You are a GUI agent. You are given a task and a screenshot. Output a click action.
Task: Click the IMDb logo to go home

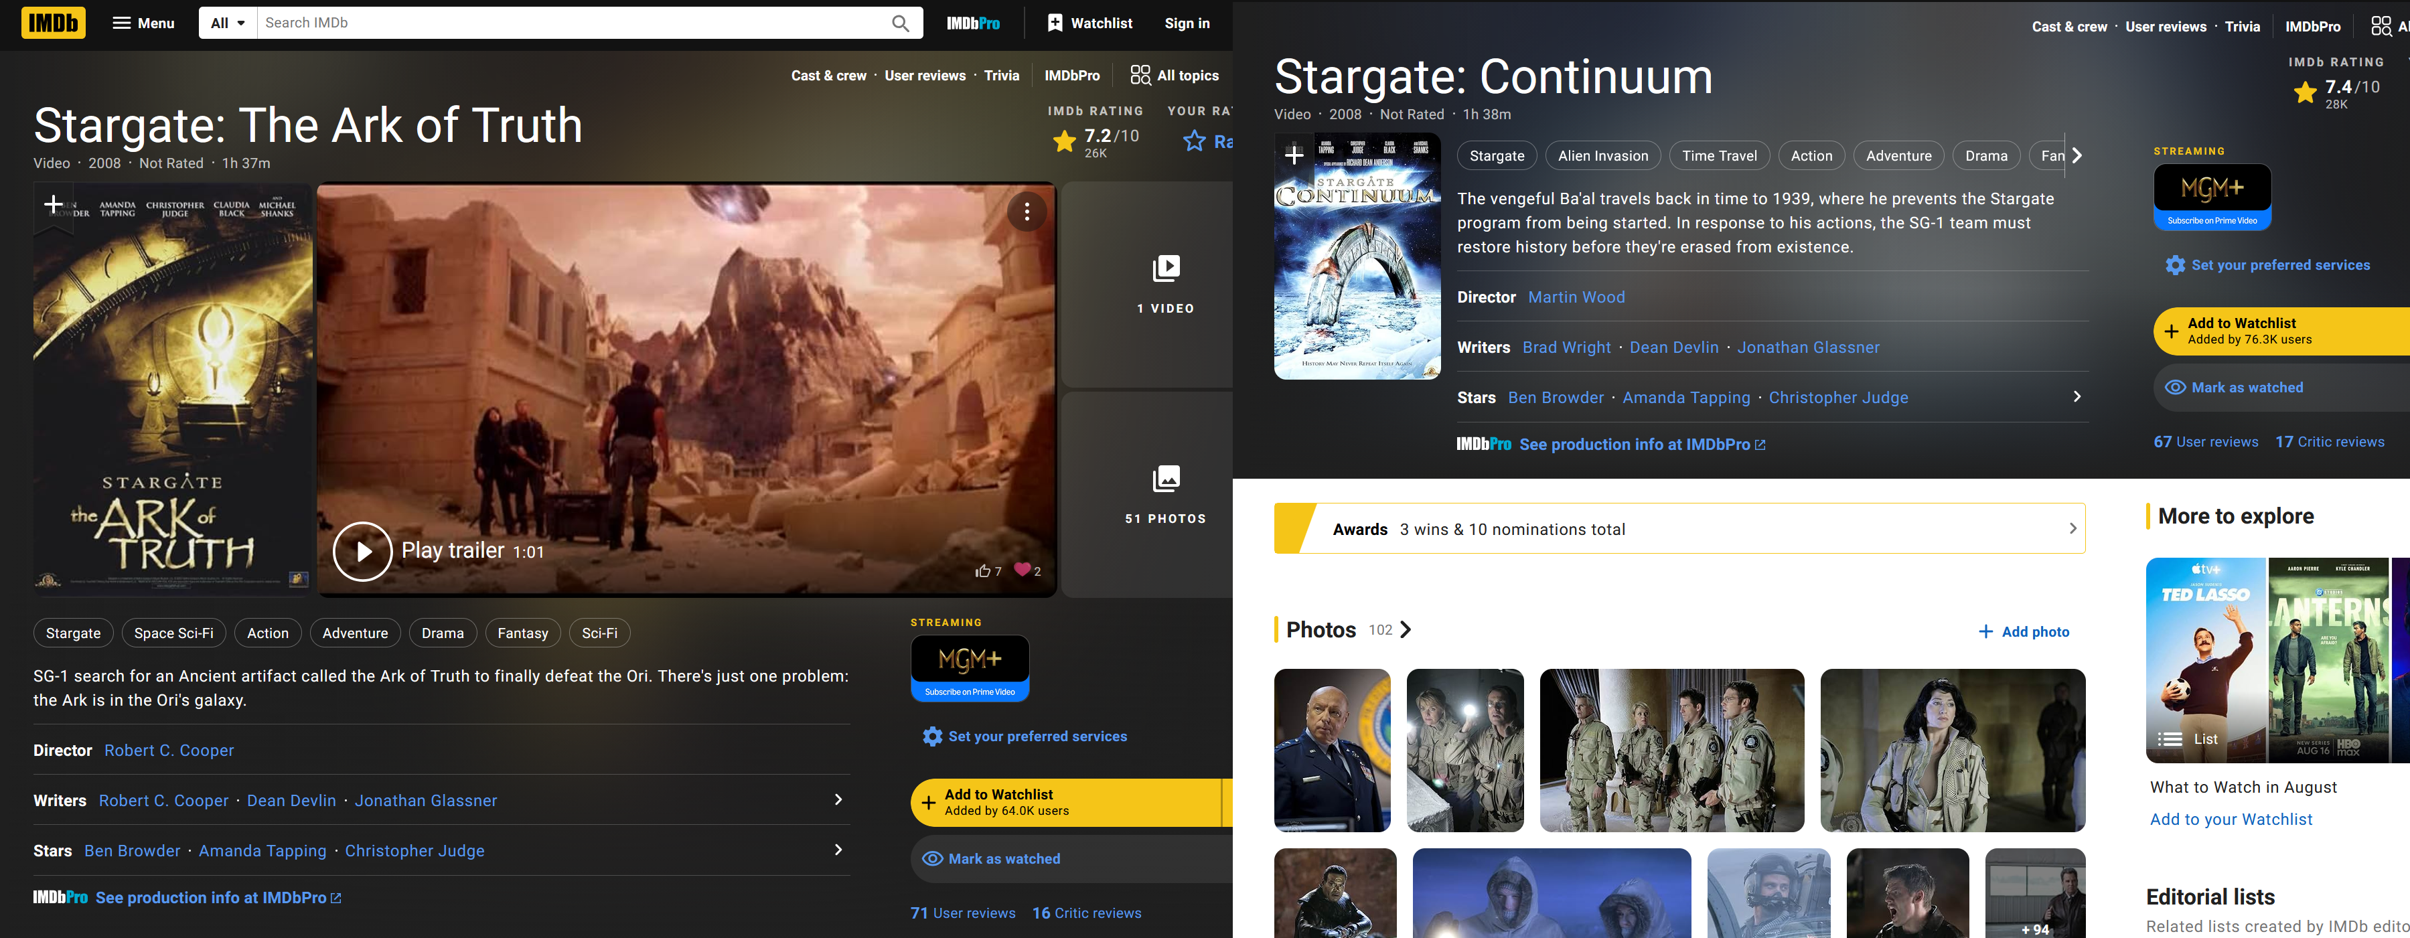point(54,23)
